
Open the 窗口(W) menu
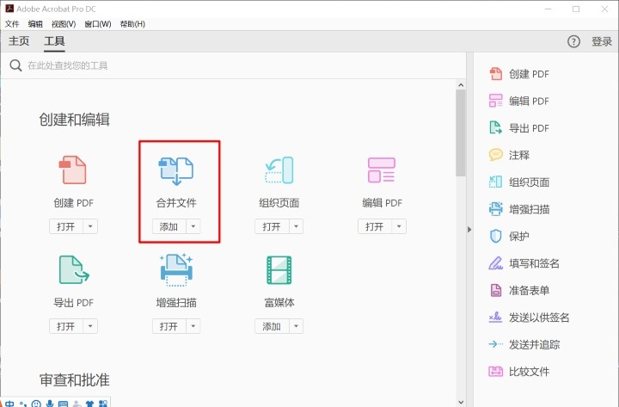(98, 24)
